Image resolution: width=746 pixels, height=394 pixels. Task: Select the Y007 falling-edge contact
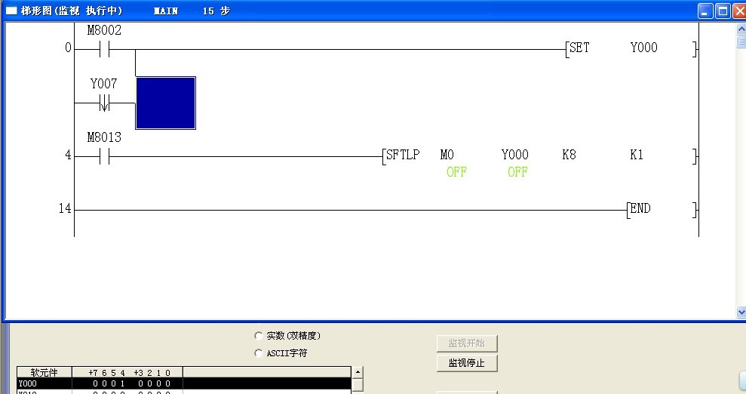click(x=104, y=103)
